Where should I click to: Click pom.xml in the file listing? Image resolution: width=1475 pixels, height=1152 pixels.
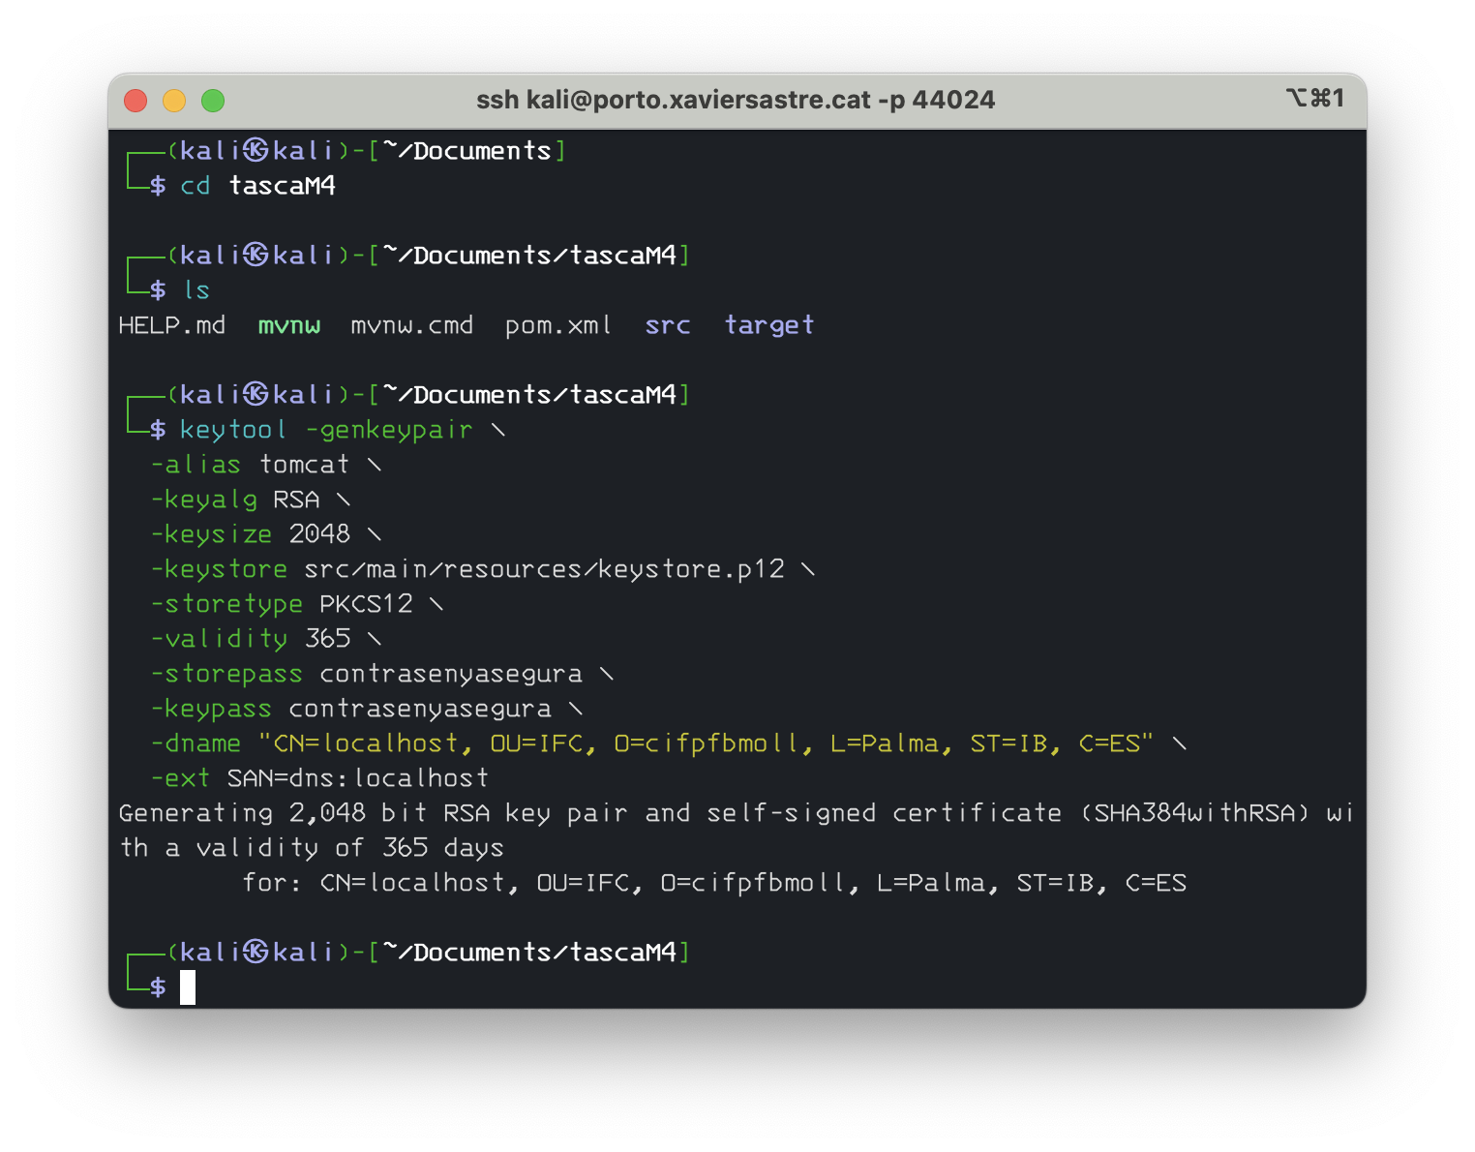click(x=557, y=325)
